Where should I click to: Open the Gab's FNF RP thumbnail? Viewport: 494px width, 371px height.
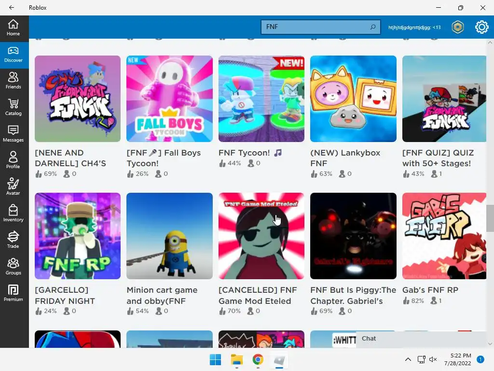(x=444, y=236)
